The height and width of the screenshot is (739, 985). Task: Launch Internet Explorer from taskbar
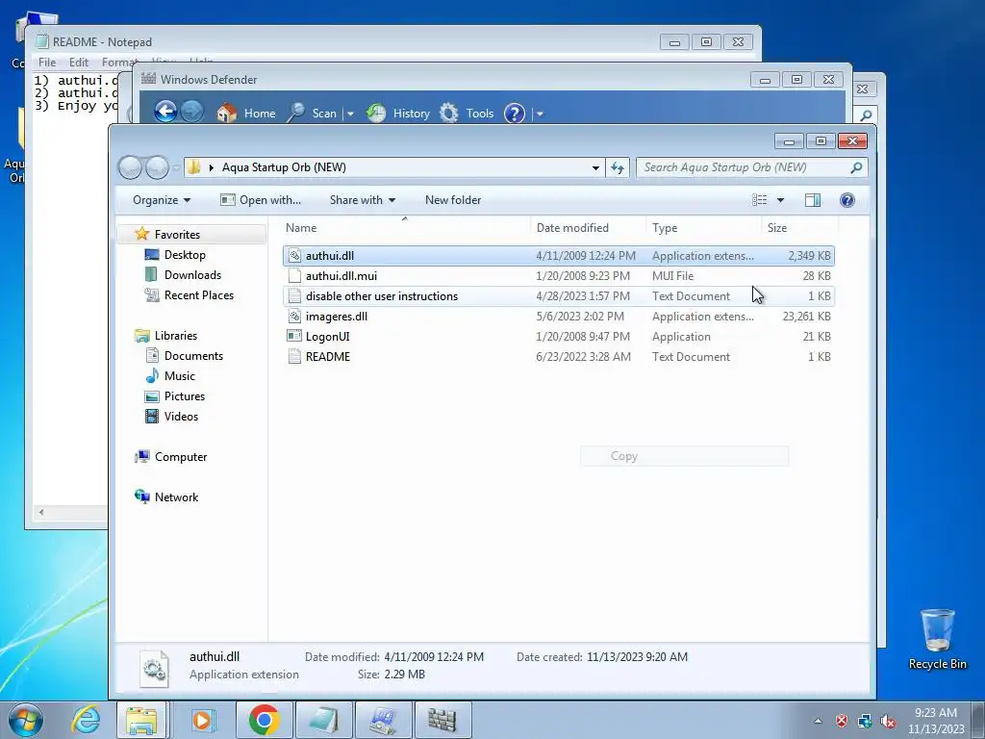click(x=86, y=720)
